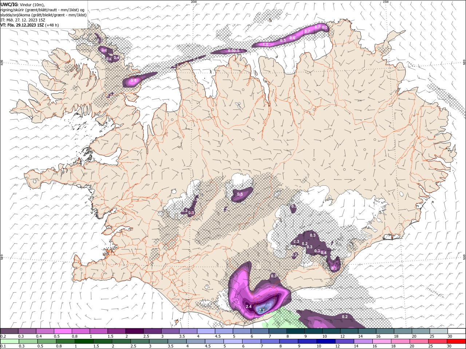Select the navy swatch between 10 and 12

325,341
